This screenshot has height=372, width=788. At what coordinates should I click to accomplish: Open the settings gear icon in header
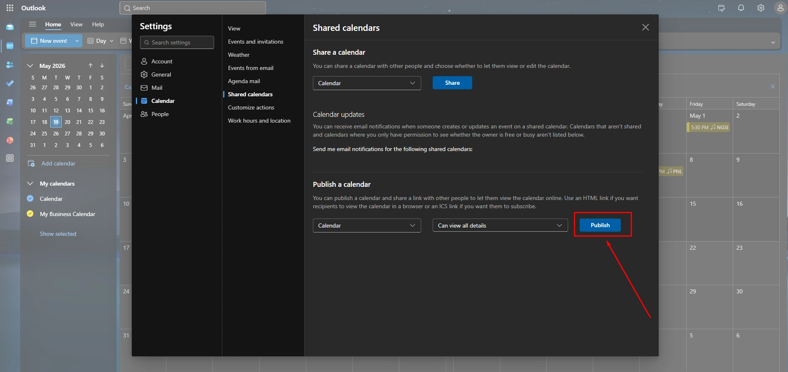[761, 8]
